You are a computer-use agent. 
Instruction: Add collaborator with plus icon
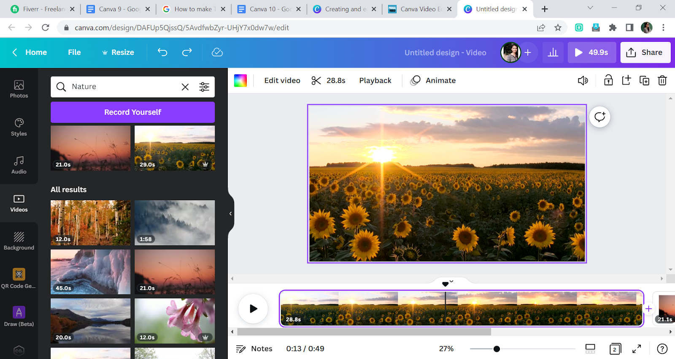coord(528,52)
